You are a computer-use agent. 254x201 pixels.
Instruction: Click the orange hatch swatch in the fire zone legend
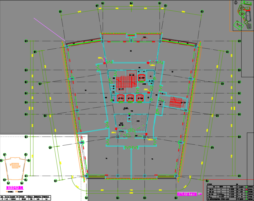[x=16, y=192]
